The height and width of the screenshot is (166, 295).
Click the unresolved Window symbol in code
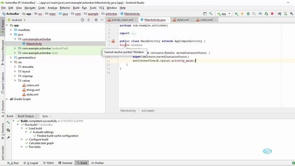(124, 45)
